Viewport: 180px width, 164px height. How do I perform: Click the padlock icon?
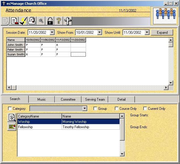50,21
